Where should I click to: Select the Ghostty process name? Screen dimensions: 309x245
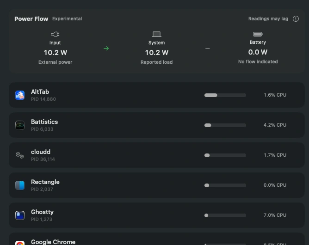click(42, 212)
